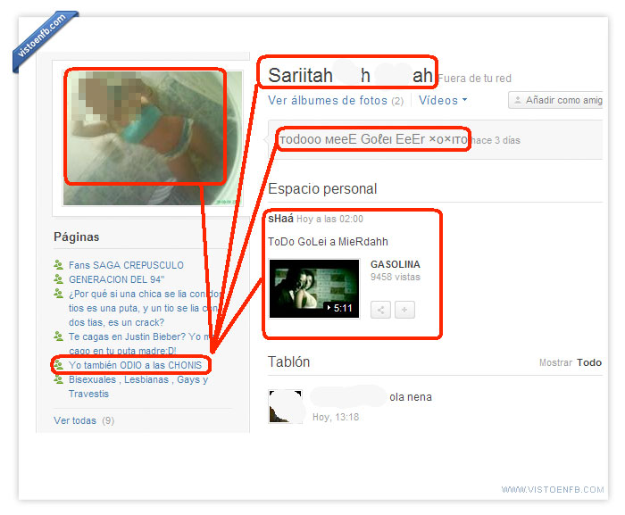Click the group icon beside GENERACION DEL 94
This screenshot has height=515, width=625.
coord(59,278)
